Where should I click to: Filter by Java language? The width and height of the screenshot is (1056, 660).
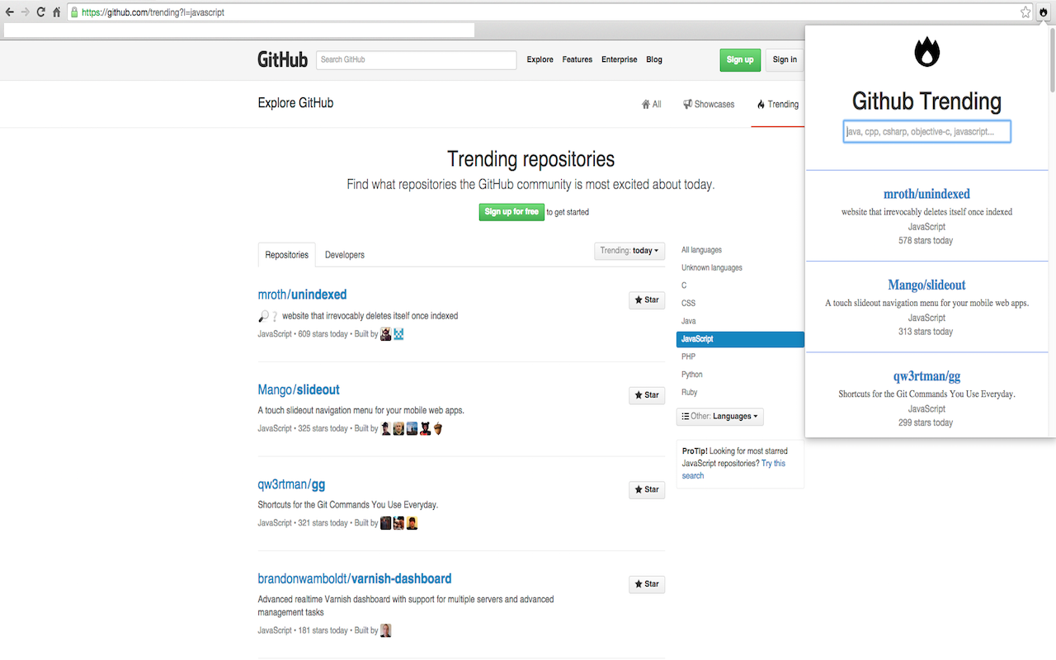pyautogui.click(x=689, y=321)
